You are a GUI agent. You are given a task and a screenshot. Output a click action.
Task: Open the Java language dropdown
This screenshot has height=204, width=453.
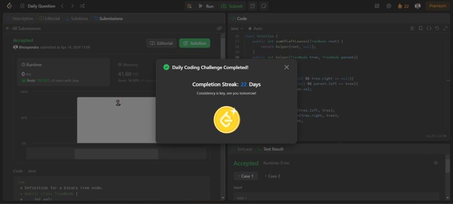coord(237,28)
